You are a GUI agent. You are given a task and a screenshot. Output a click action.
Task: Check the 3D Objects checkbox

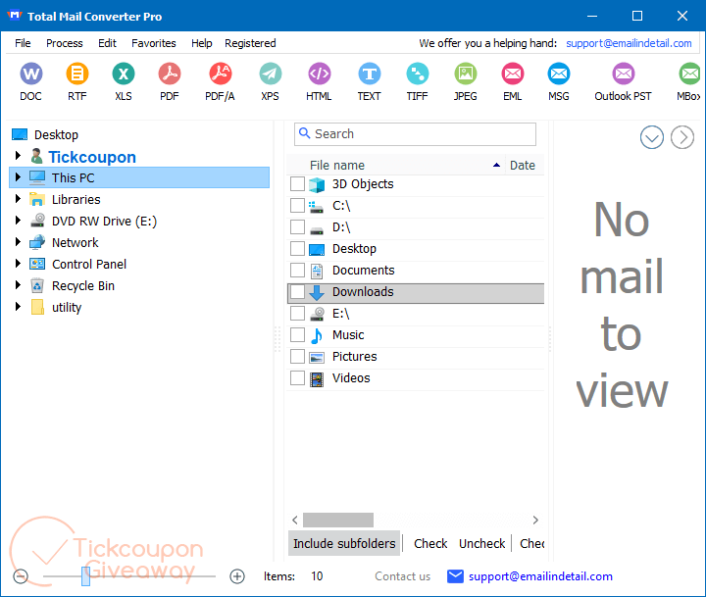pos(297,184)
